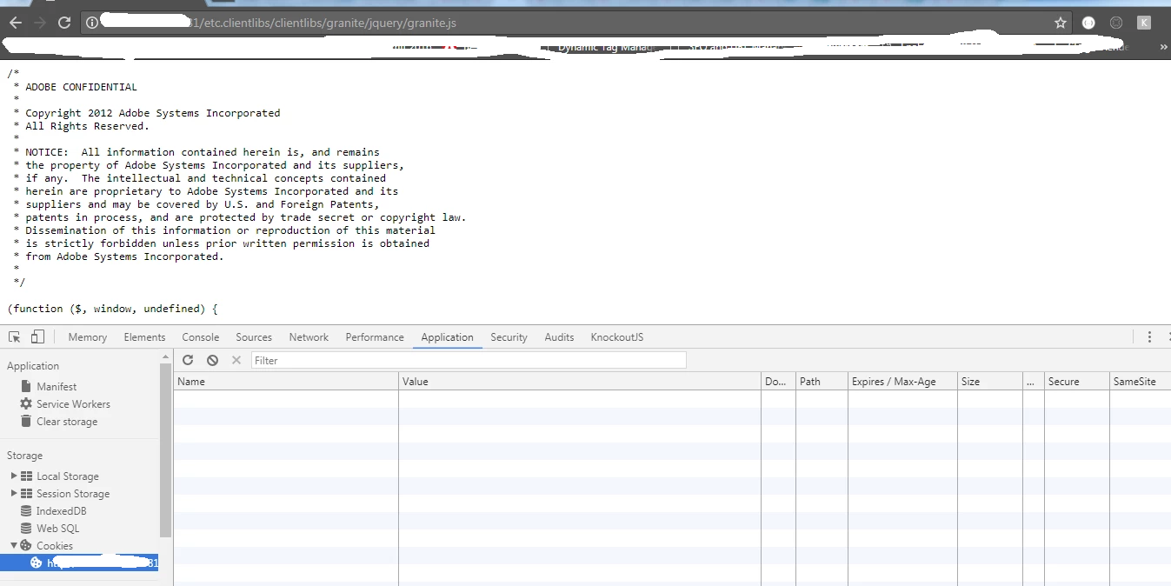Open the Console tab
1171x586 pixels.
201,337
